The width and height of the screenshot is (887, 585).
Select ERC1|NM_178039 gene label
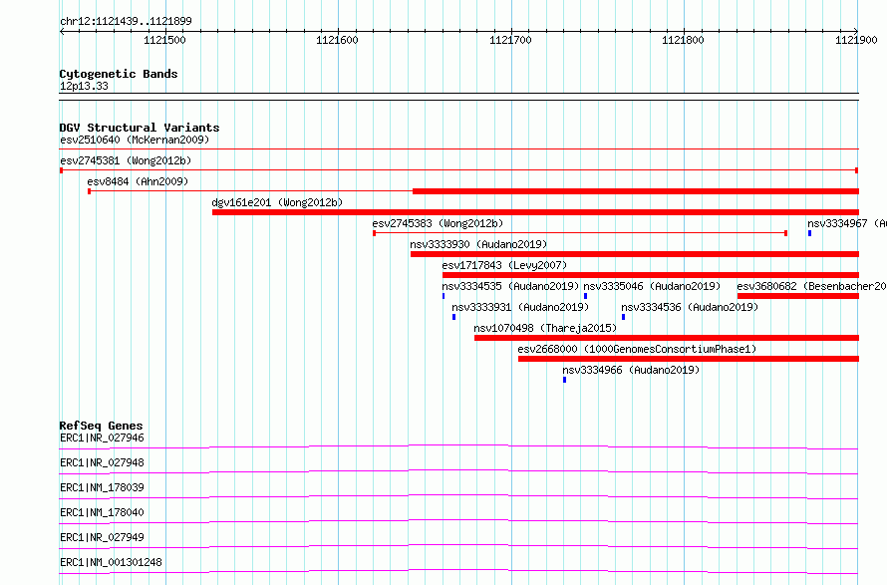(x=102, y=487)
